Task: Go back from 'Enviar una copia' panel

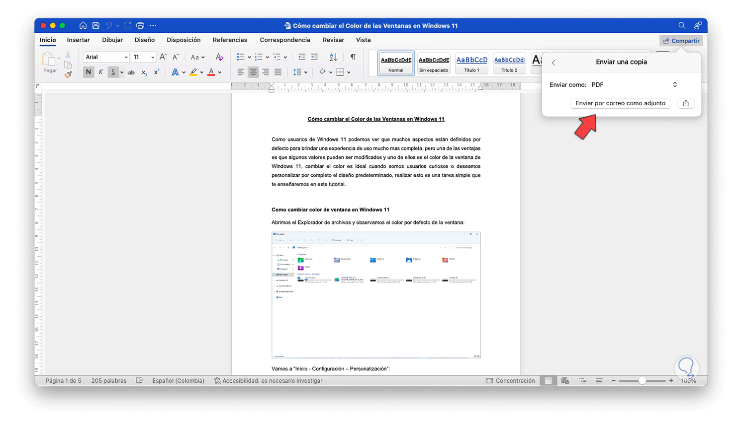Action: (x=554, y=63)
